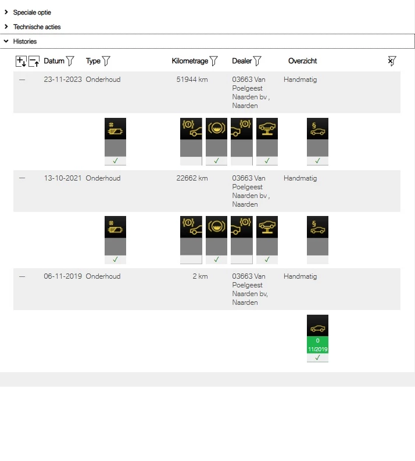Click rear brake icon in 13-10-2021 service
Image resolution: width=415 pixels, height=461 pixels.
pyautogui.click(x=242, y=227)
